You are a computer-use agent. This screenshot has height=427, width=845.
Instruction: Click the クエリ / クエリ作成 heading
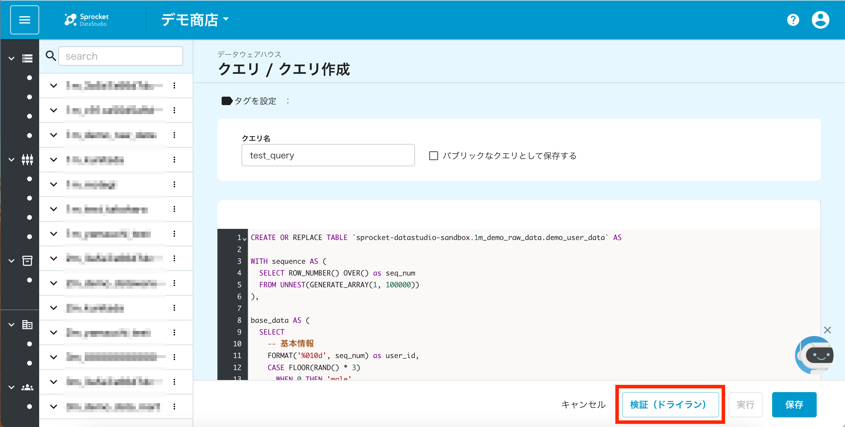click(x=283, y=69)
